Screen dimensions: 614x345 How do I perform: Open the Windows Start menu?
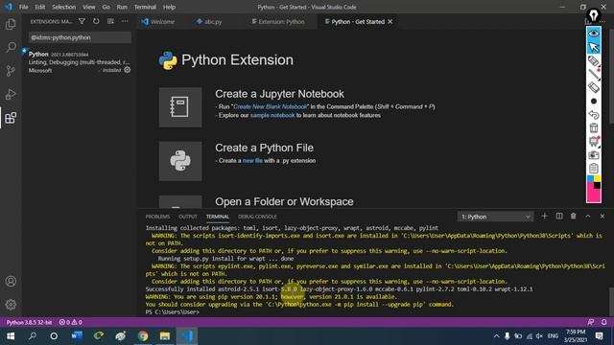click(11, 336)
